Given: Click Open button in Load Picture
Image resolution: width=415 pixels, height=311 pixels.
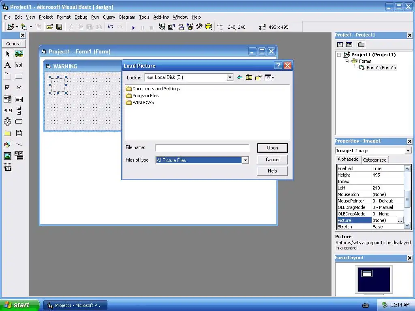Looking at the screenshot, I should click(272, 148).
